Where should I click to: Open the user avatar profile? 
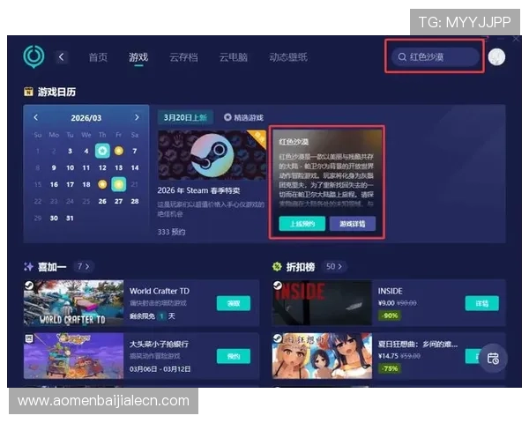[496, 57]
